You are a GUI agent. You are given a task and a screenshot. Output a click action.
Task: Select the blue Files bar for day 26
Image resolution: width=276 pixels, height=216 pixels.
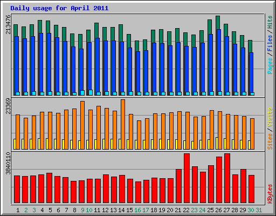tap(219, 60)
